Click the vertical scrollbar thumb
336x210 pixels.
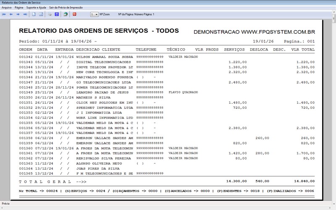(334, 18)
